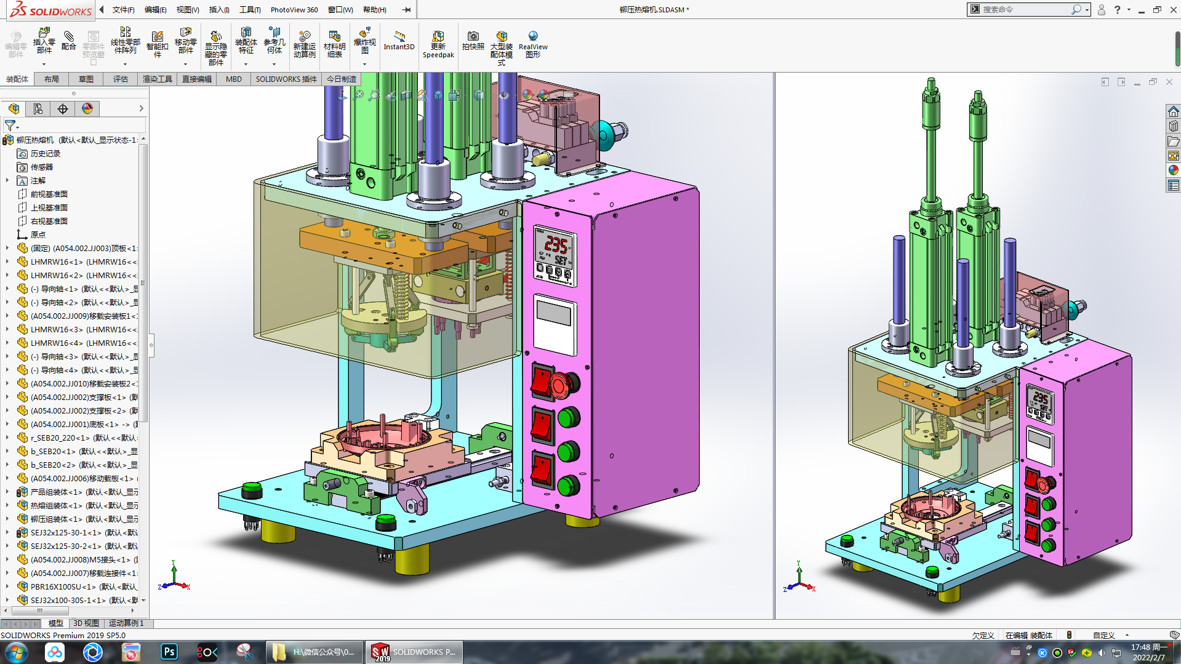Select 前视基准面 in the feature tree
Image resolution: width=1181 pixels, height=664 pixels.
pos(49,194)
